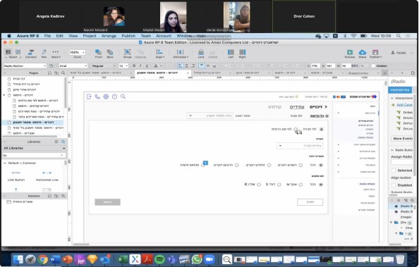This screenshot has height=267, width=419.
Task: Click the Share cloud icon
Action: (x=363, y=54)
